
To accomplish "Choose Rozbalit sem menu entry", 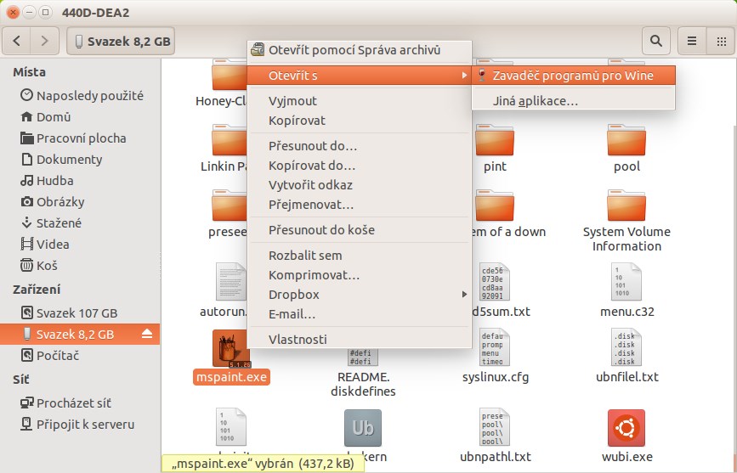I will coord(359,256).
